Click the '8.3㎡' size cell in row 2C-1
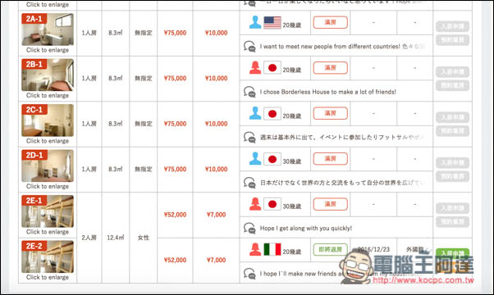 point(116,124)
